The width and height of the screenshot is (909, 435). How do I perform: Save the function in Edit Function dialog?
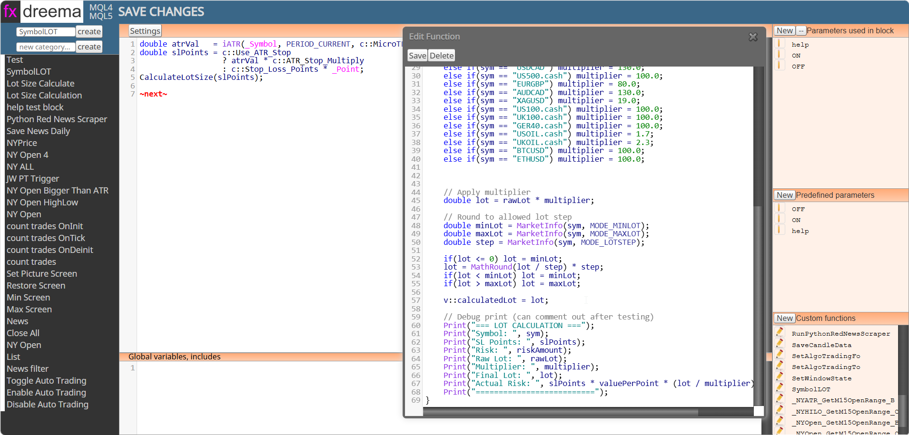417,56
